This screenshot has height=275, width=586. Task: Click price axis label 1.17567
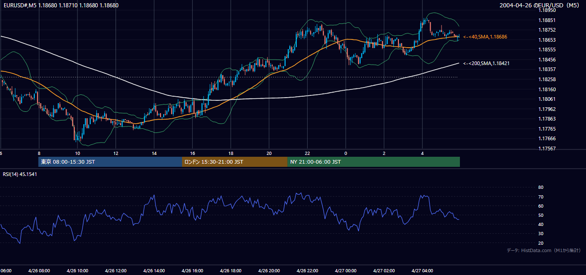[547, 148]
